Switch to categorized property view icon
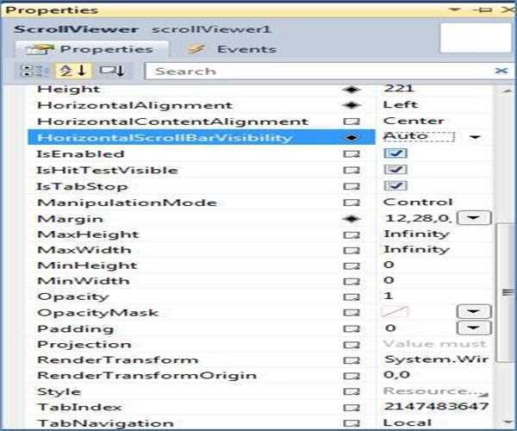Screen dimensions: 517x431 coord(32,71)
